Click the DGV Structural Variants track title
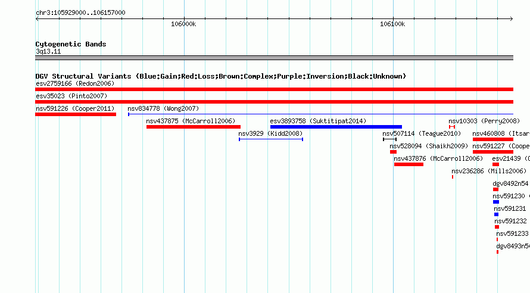Image resolution: width=530 pixels, height=293 pixels. click(x=221, y=76)
